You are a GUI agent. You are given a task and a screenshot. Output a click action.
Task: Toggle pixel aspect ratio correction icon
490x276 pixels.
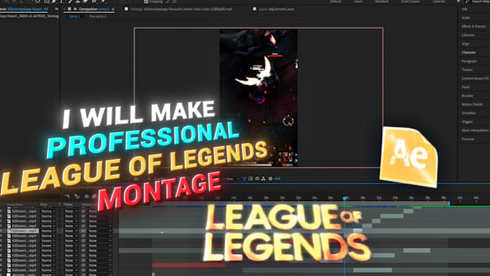pyautogui.click(x=244, y=179)
